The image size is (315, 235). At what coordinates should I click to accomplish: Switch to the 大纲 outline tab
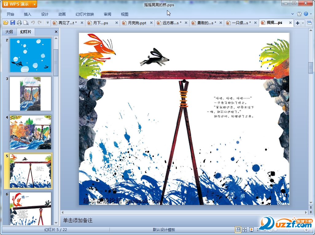pyautogui.click(x=9, y=32)
